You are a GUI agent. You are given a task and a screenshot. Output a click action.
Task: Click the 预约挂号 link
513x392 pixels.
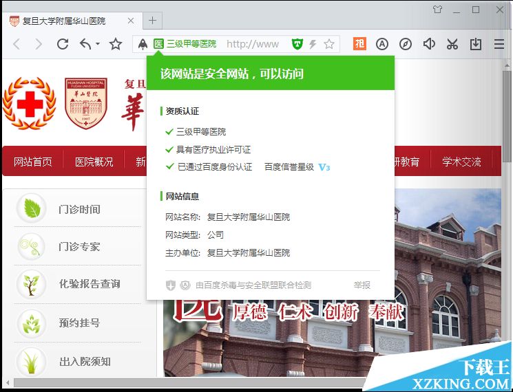click(79, 323)
